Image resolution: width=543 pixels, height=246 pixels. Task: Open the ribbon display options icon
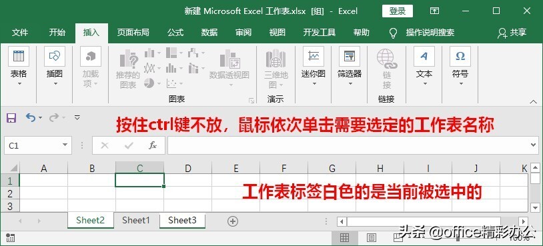pos(435,11)
